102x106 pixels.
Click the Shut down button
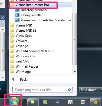[x=88, y=90]
